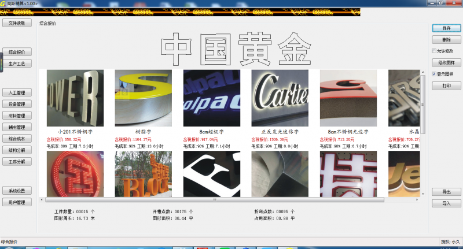The width and height of the screenshot is (463, 249).
Task: Enable the 允许修改 checkbox
Action: click(x=434, y=51)
